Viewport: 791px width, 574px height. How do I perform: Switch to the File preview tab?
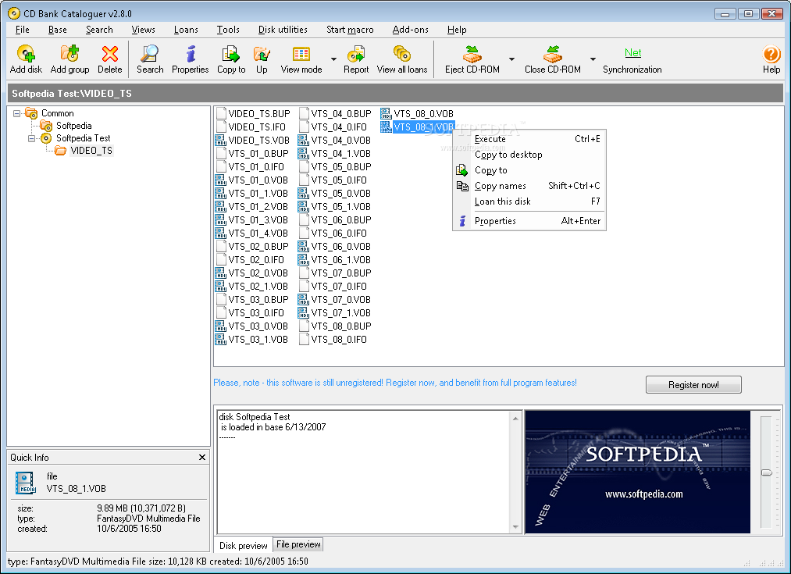coord(298,545)
